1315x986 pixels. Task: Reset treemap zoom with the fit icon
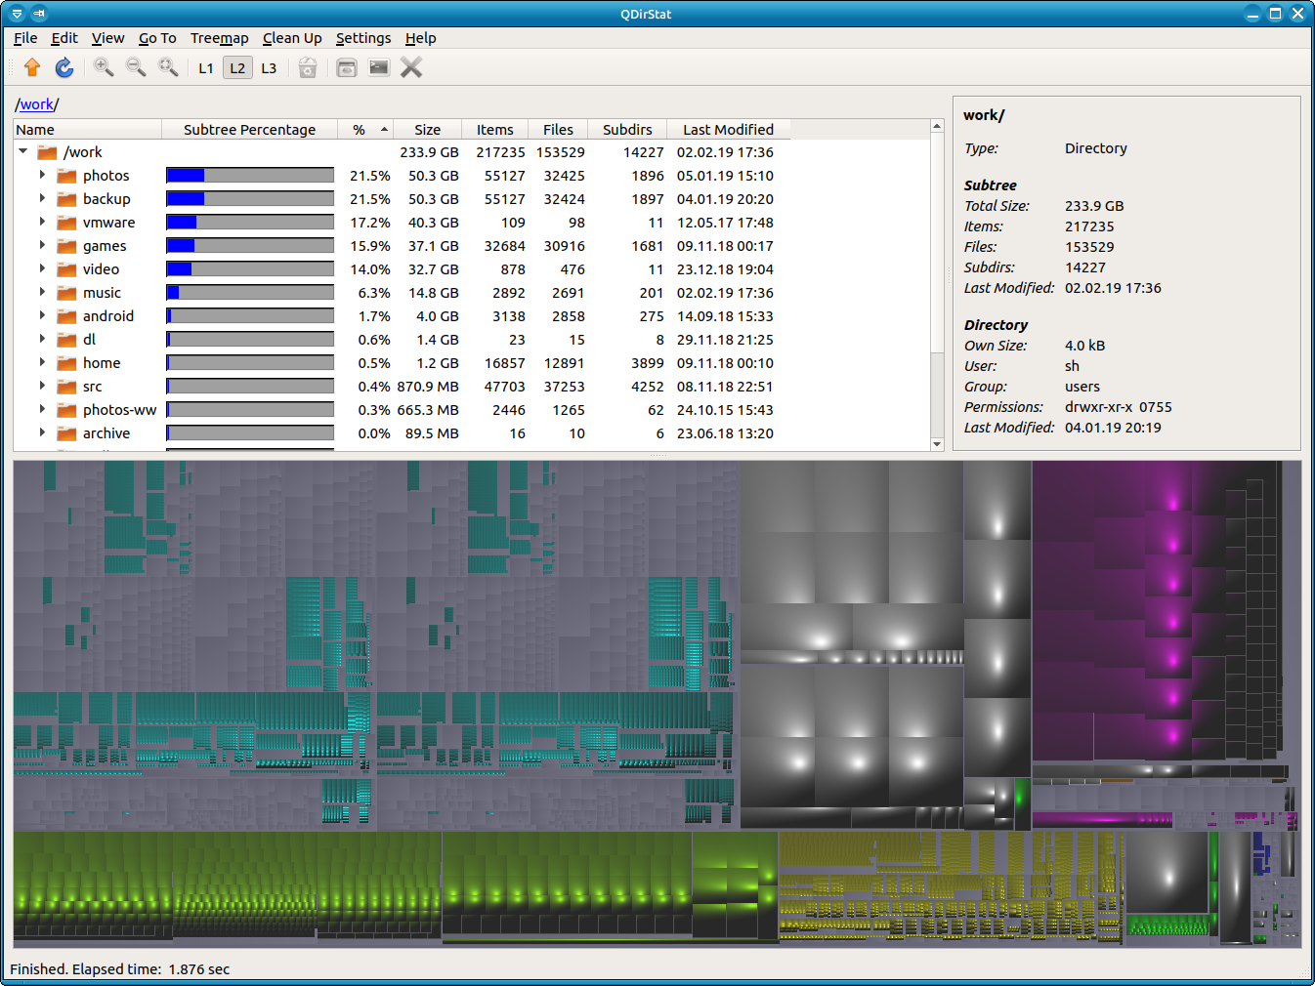(x=168, y=67)
